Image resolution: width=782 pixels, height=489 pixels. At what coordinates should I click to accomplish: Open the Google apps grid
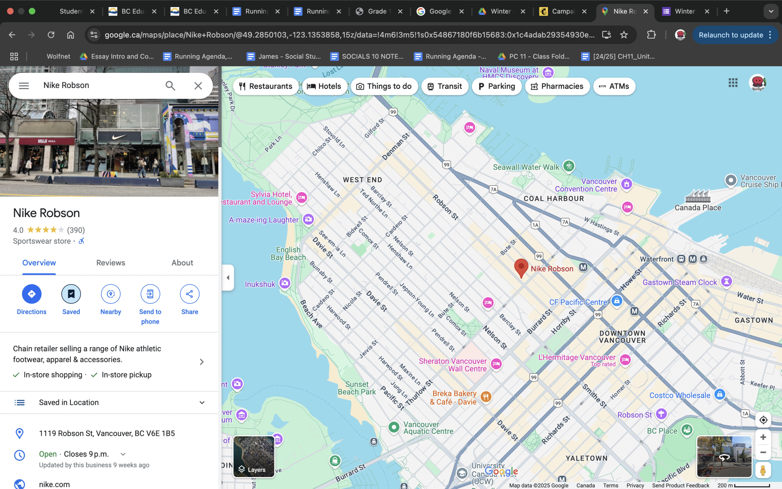pos(733,83)
